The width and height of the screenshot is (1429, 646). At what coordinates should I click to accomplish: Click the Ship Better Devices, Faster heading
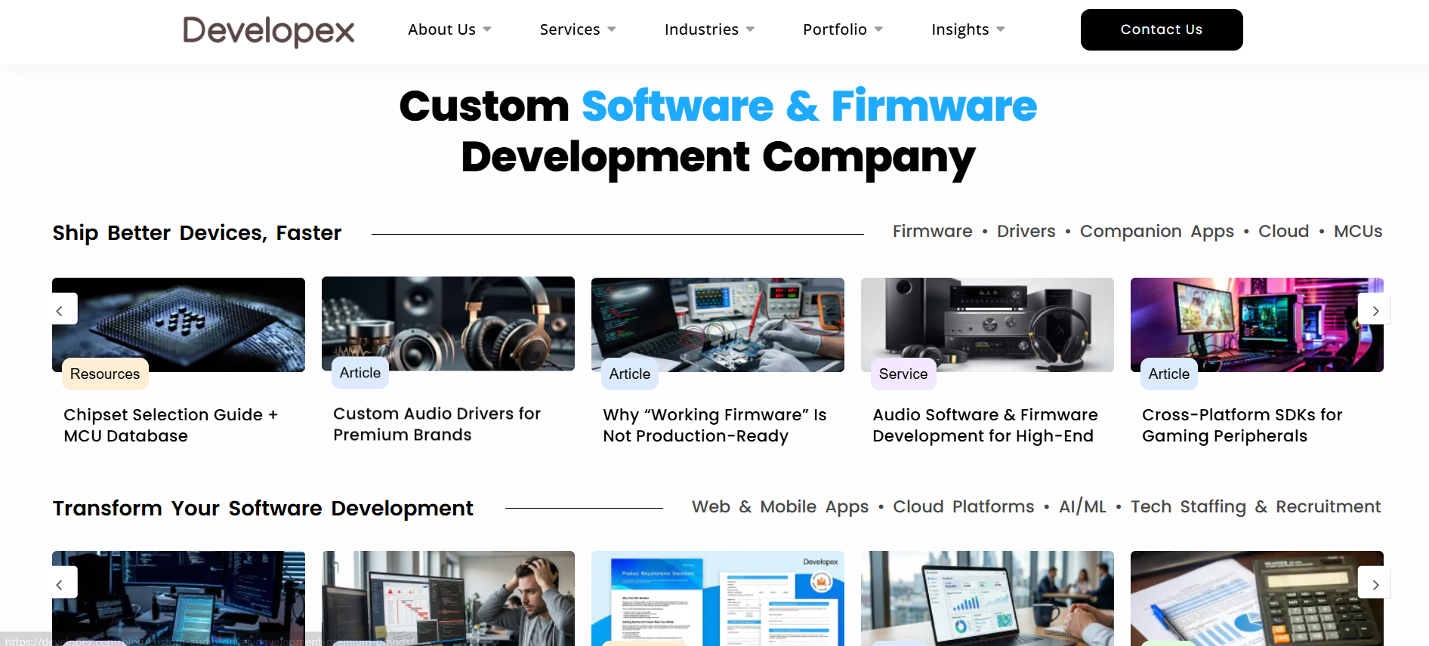click(196, 232)
